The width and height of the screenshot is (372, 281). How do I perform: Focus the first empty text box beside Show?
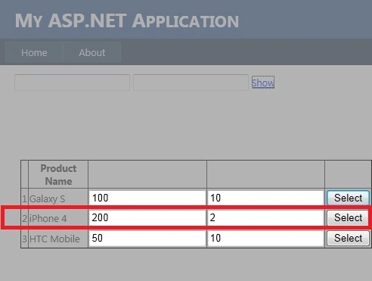pos(72,83)
